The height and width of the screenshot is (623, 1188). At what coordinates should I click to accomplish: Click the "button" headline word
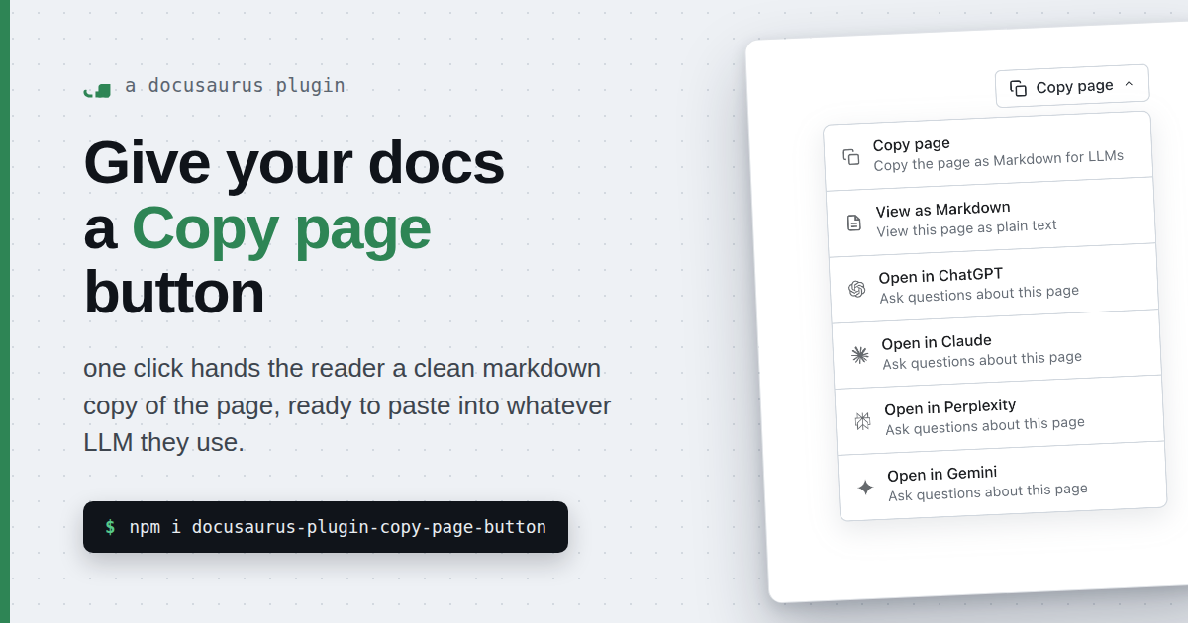(174, 294)
